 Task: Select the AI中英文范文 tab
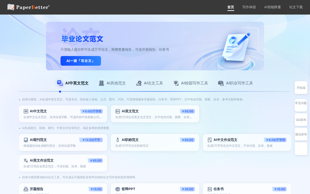pyautogui.click(x=73, y=83)
